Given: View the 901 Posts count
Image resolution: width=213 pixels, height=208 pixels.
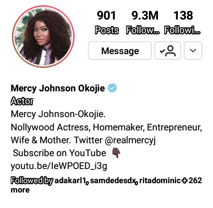Looking at the screenshot, I should [106, 22].
